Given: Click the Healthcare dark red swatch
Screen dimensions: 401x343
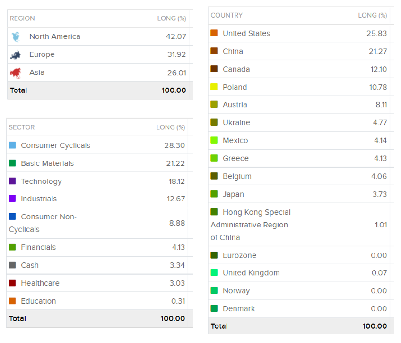Looking at the screenshot, I should click(12, 283).
